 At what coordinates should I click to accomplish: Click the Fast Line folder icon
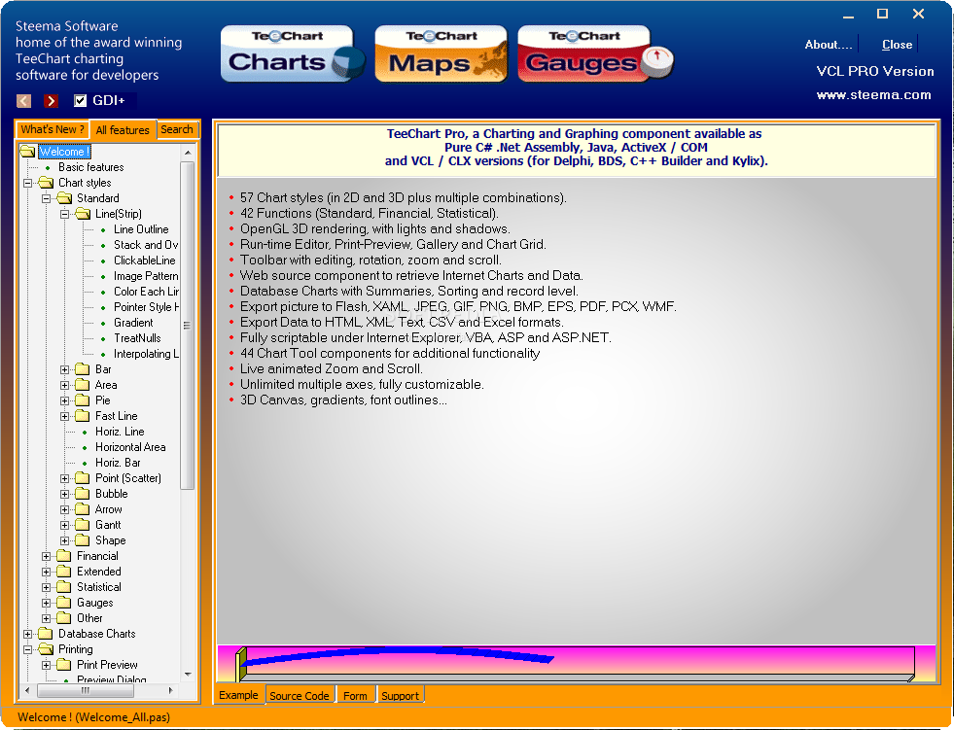pos(83,416)
